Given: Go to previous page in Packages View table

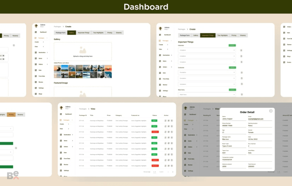Looking at the screenshot, I should point(168,172).
